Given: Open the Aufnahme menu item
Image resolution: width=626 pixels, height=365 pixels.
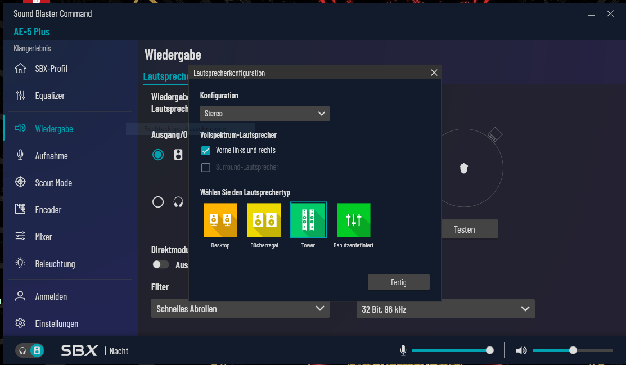Looking at the screenshot, I should (52, 156).
